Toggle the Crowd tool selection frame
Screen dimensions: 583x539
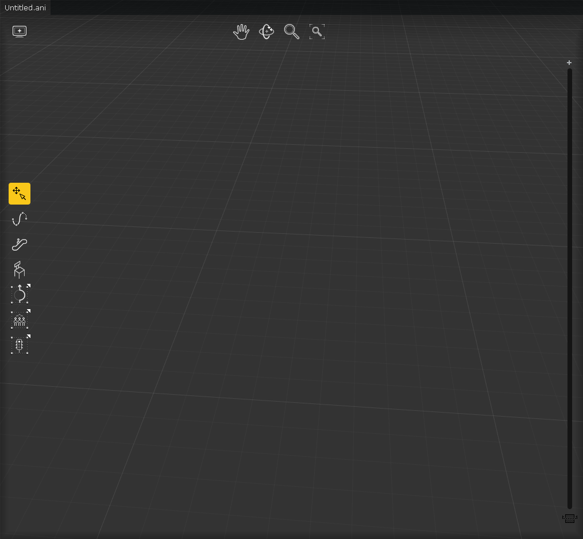point(19,319)
